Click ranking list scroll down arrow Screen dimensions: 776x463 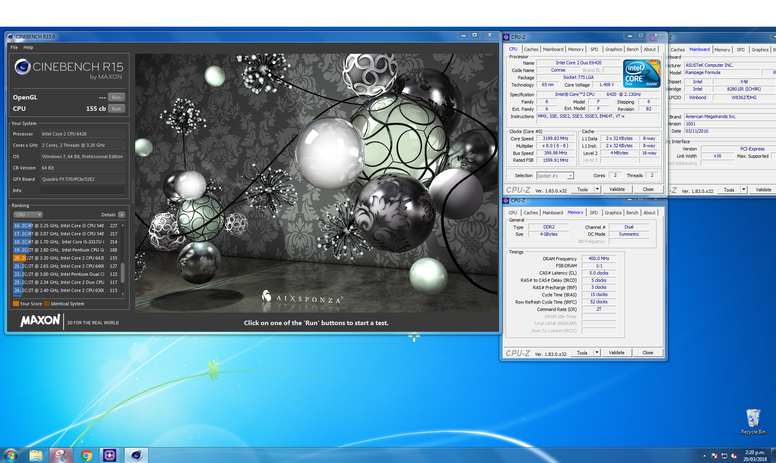pos(123,294)
